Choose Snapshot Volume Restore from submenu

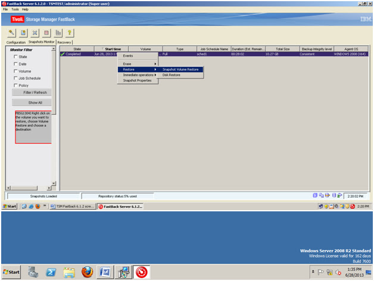(180, 70)
